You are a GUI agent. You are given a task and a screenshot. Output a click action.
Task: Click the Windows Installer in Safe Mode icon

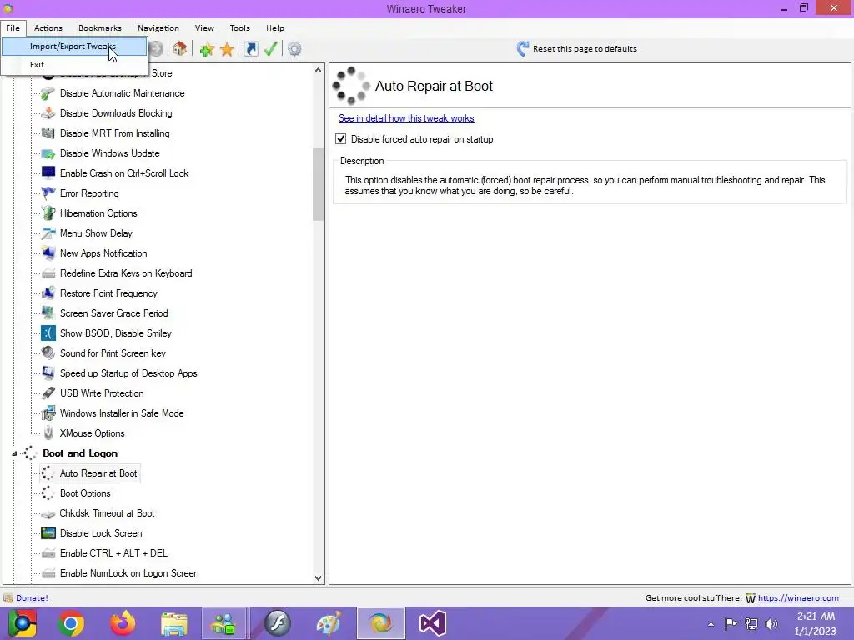coord(48,413)
